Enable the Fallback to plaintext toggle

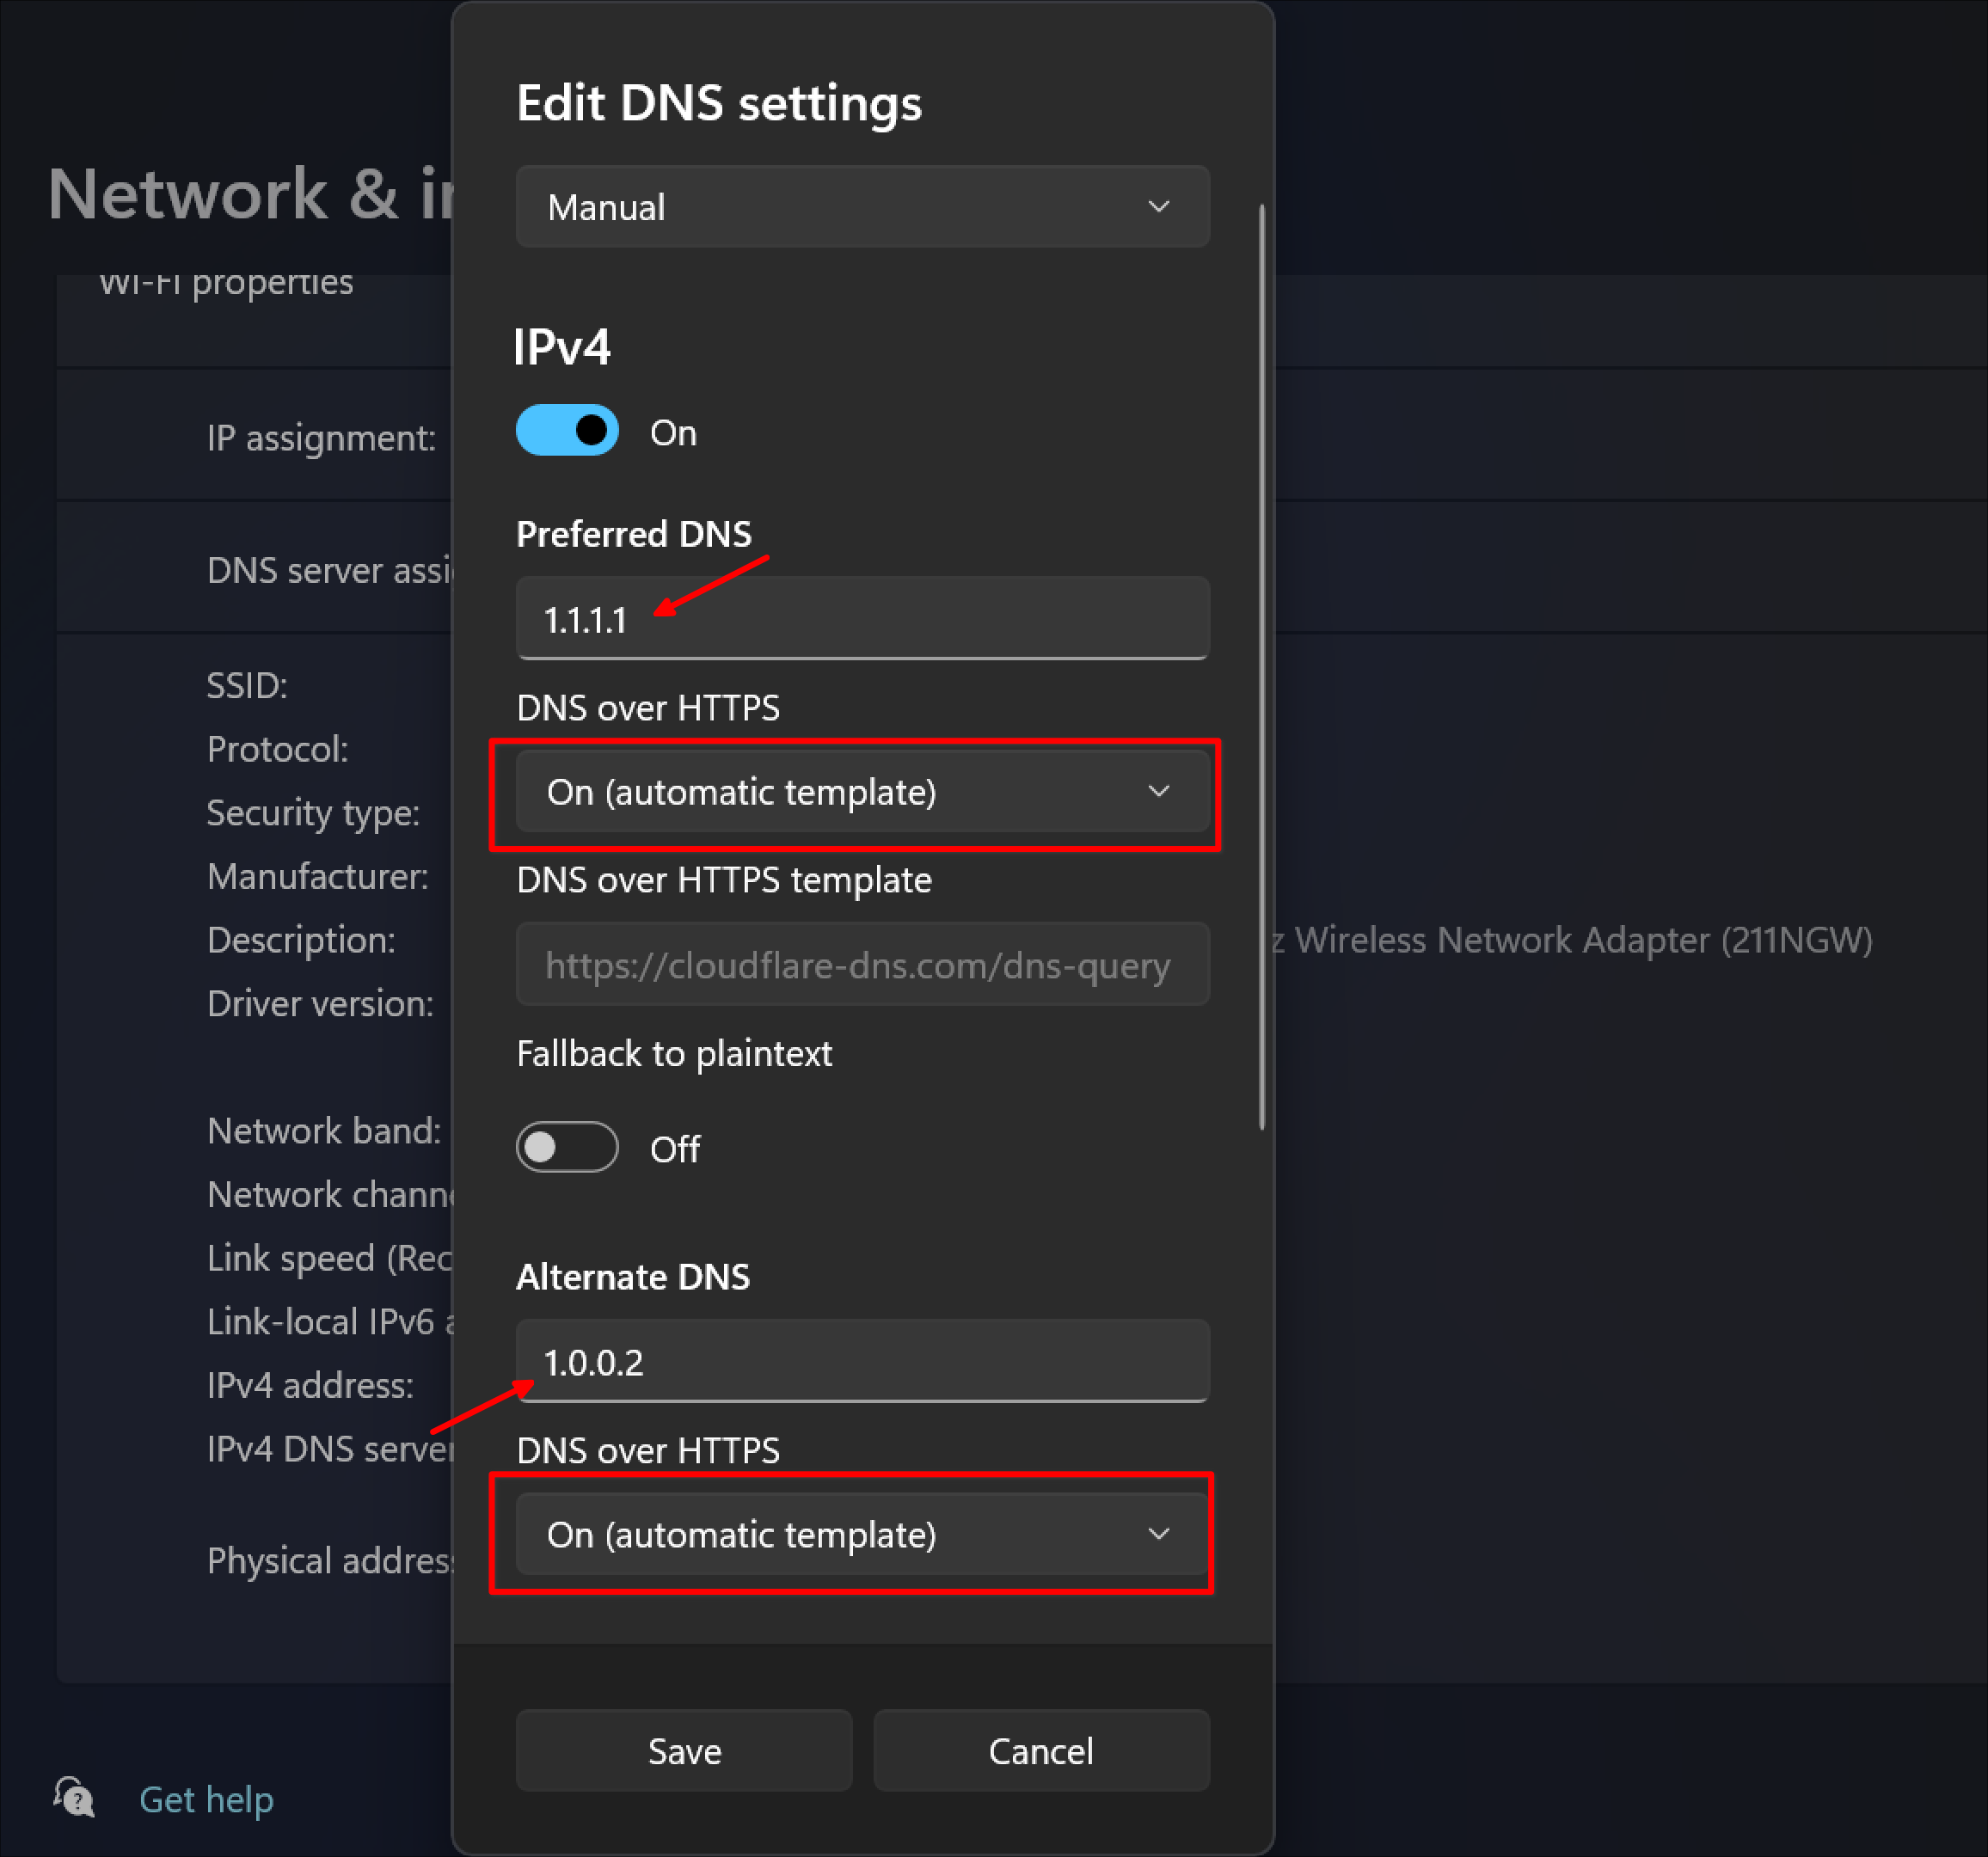pyautogui.click(x=567, y=1147)
